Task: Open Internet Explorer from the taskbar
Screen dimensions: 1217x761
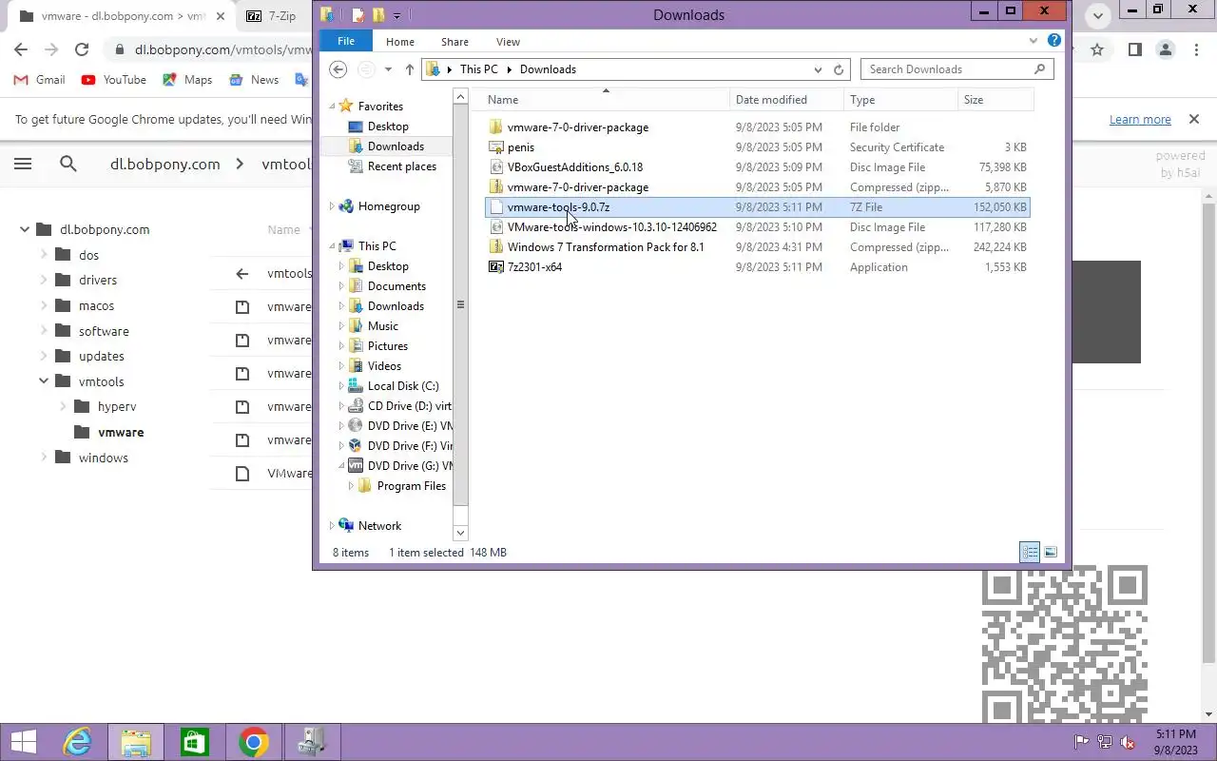Action: (77, 742)
